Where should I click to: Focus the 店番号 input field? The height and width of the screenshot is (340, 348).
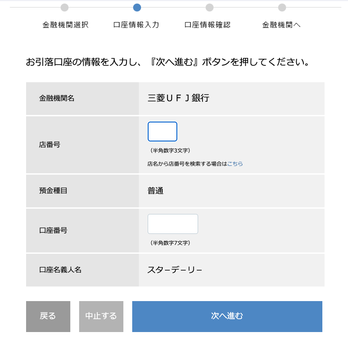[162, 132]
